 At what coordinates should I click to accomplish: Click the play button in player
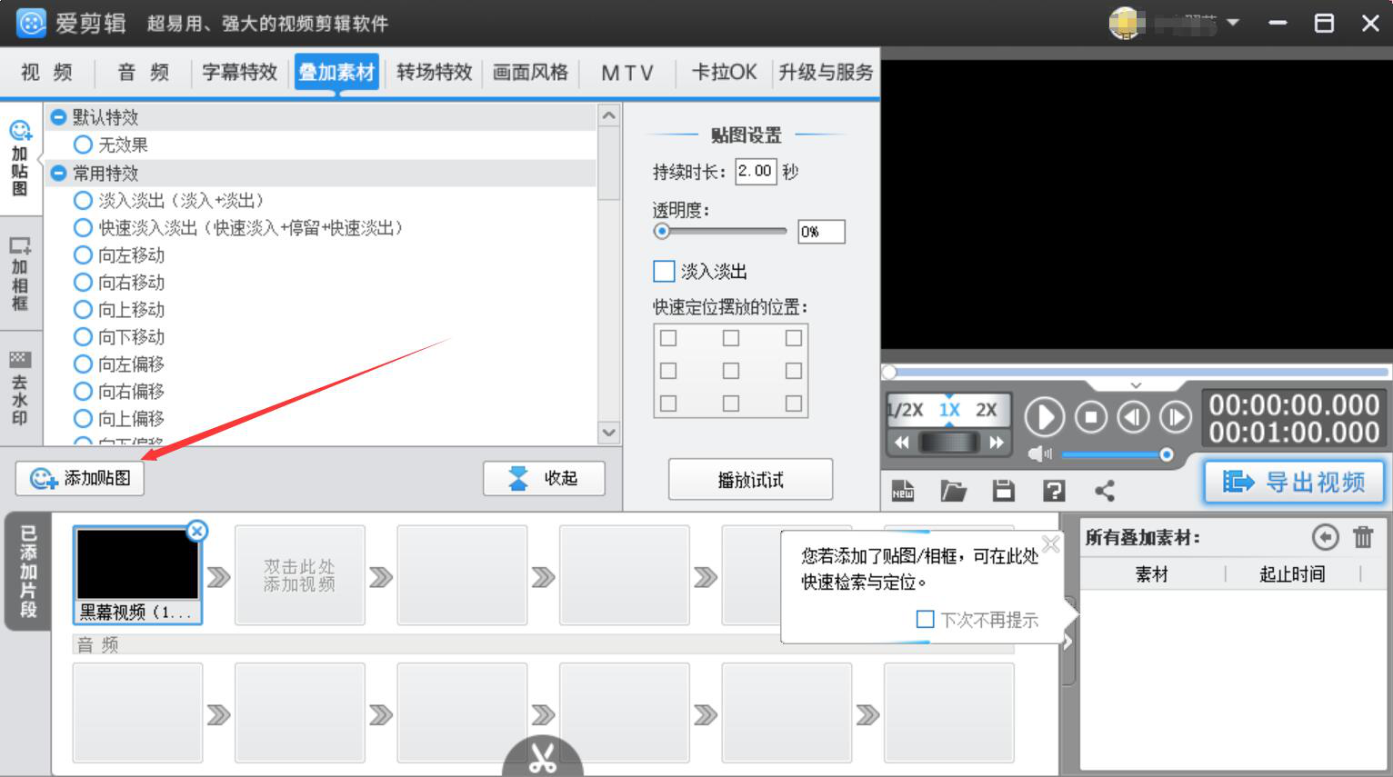click(x=1044, y=417)
